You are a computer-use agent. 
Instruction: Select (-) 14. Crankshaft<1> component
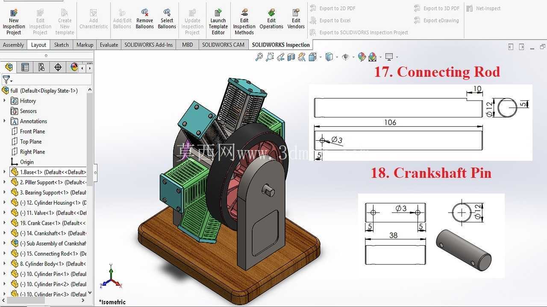(x=48, y=233)
